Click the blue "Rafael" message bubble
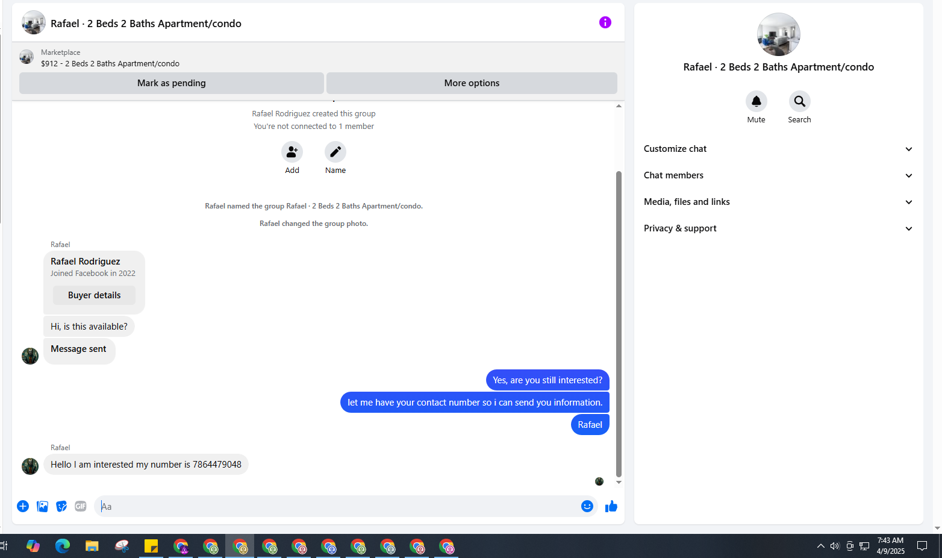 (x=590, y=425)
